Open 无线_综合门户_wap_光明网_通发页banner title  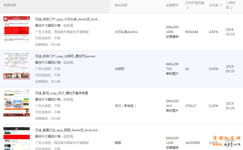tap(65, 56)
